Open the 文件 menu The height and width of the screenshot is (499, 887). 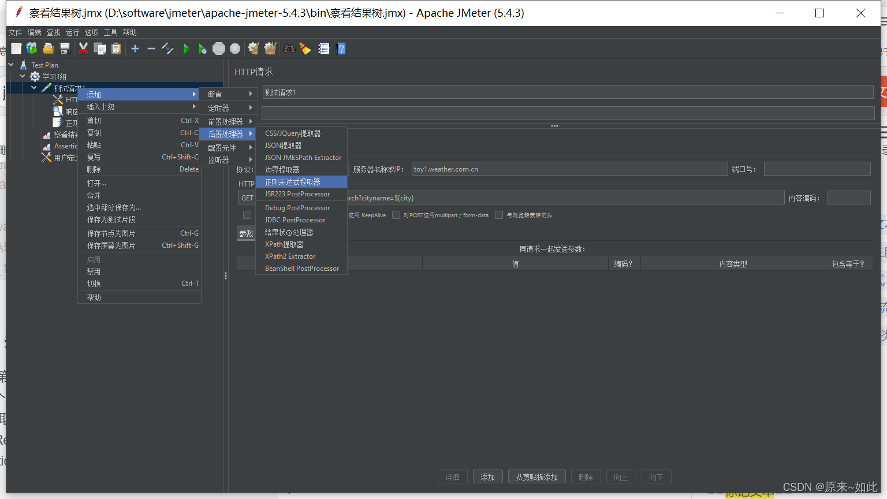pos(16,32)
